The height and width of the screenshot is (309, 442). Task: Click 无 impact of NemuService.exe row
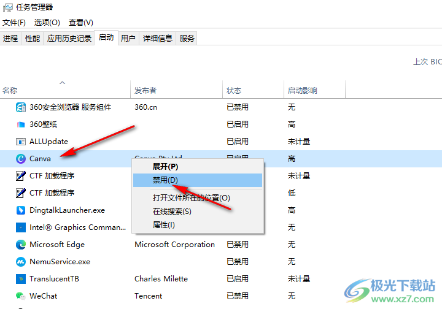click(x=292, y=262)
